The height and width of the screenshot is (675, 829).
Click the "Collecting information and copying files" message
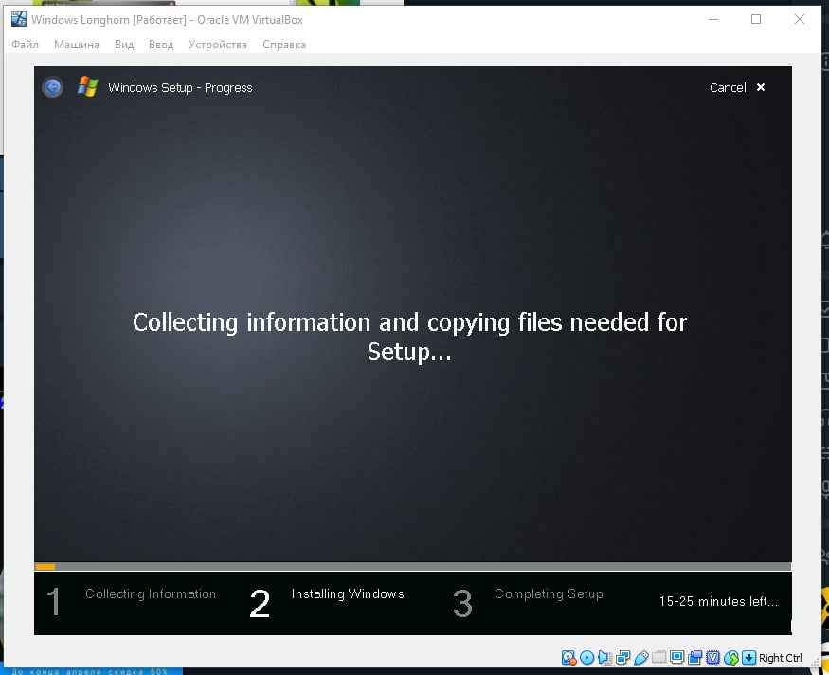(409, 337)
